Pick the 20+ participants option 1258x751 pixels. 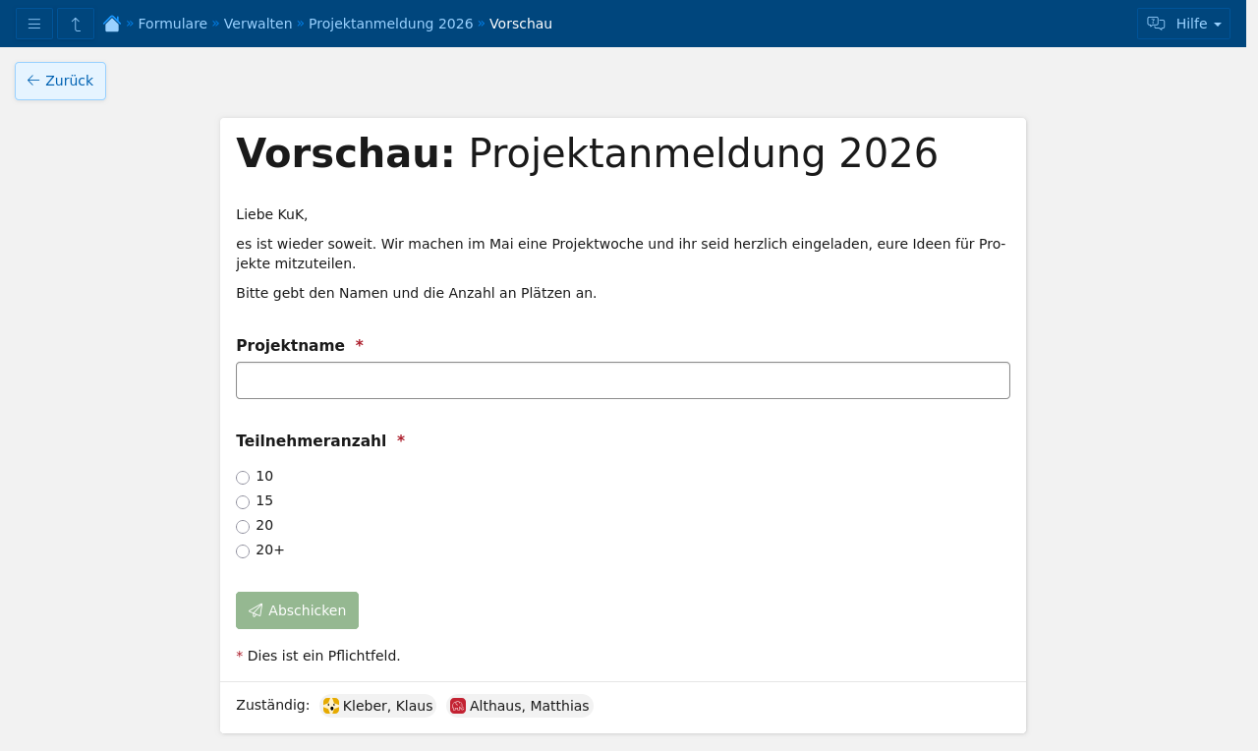(x=243, y=551)
